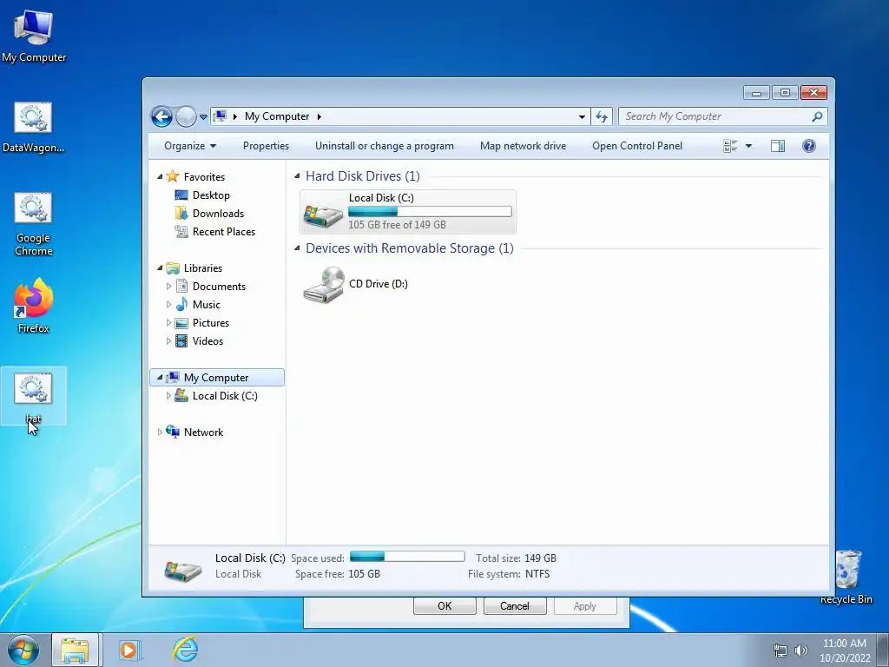Collapse Devices with Removable Storage group

coord(297,248)
